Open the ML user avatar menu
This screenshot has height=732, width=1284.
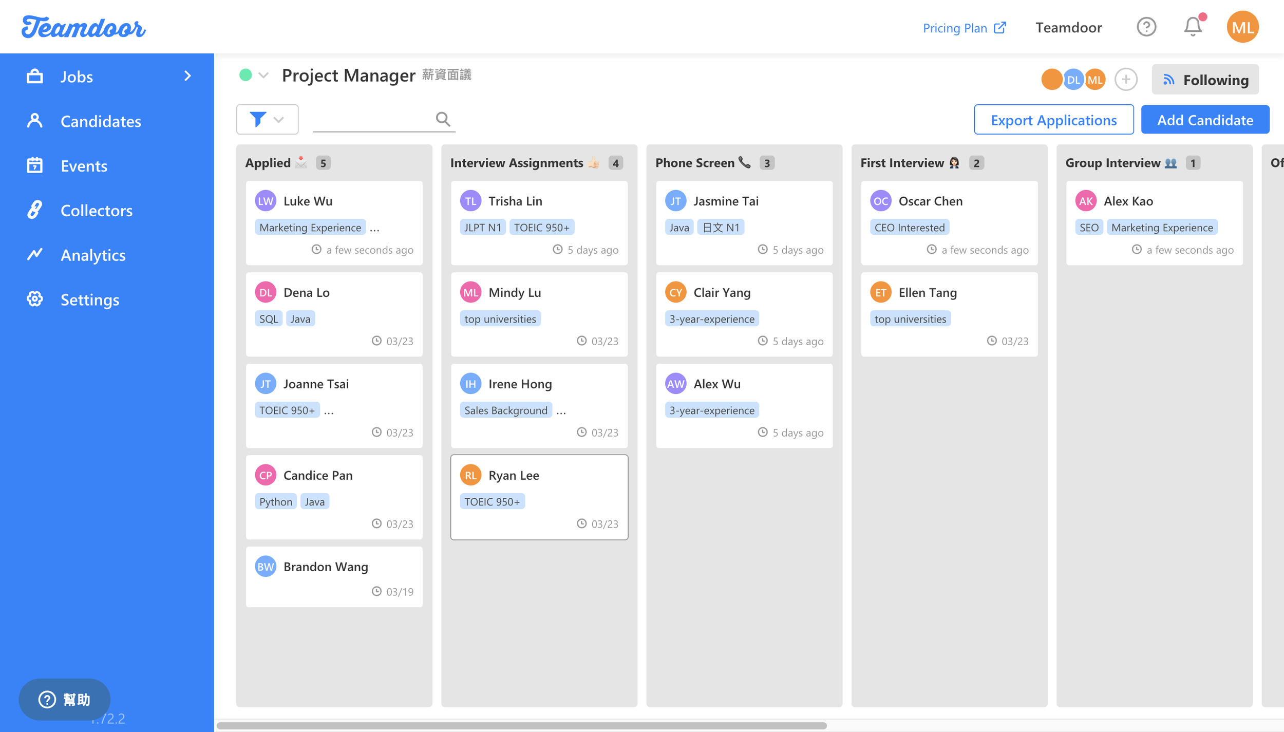[x=1242, y=27]
